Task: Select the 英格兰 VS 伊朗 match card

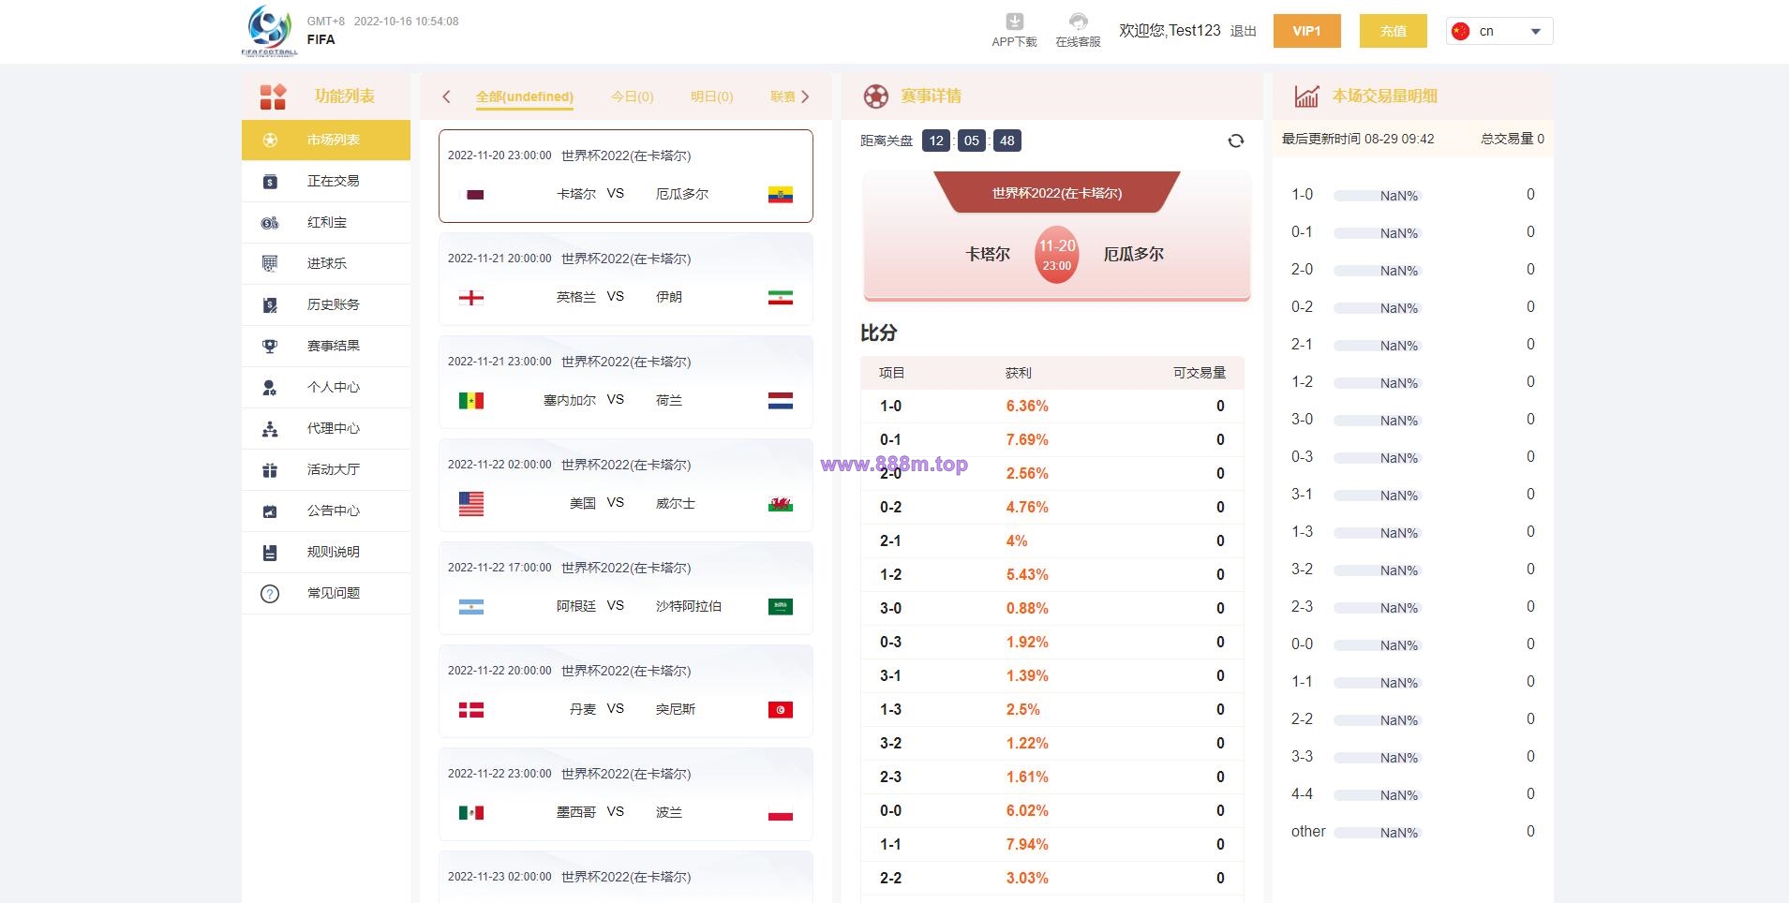Action: tap(626, 279)
